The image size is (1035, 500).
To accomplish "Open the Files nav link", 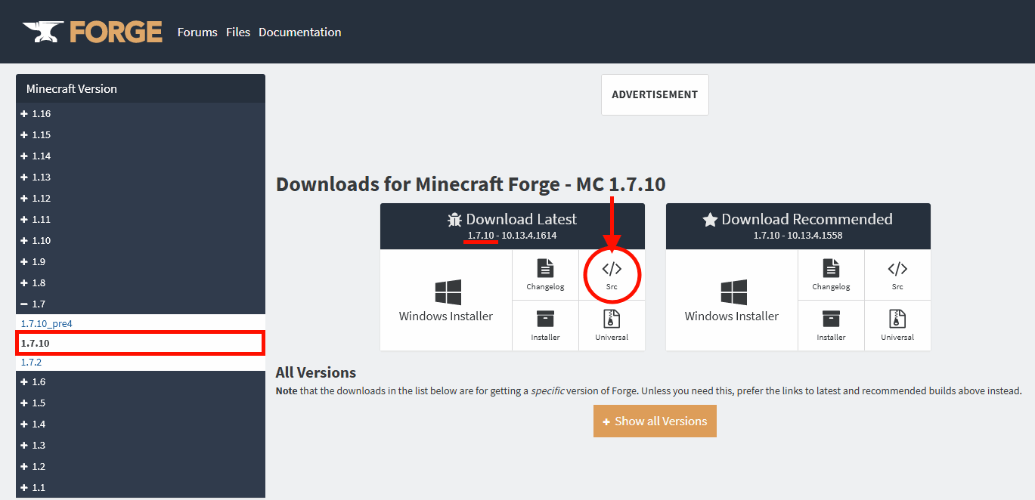I will [x=238, y=32].
